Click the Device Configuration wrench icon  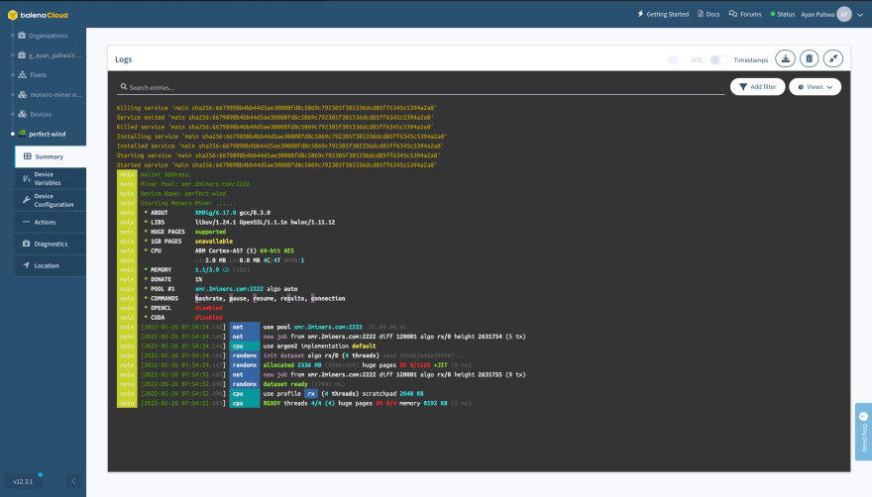[x=26, y=200]
